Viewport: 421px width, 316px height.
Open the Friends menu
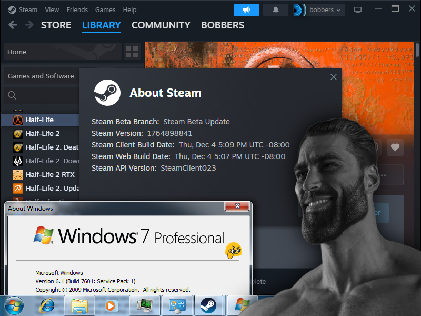(x=77, y=9)
